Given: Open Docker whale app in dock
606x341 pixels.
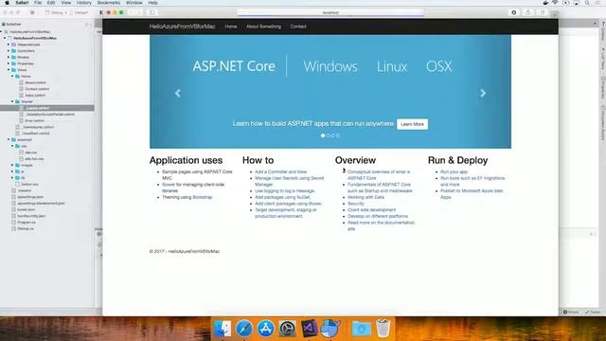Looking at the screenshot, I should (330, 329).
